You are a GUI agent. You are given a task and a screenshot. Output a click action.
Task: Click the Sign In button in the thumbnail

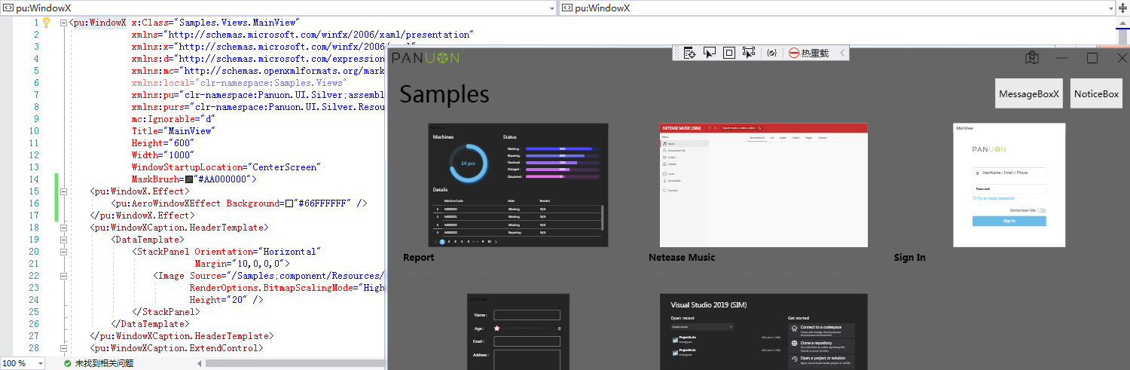(x=1009, y=221)
